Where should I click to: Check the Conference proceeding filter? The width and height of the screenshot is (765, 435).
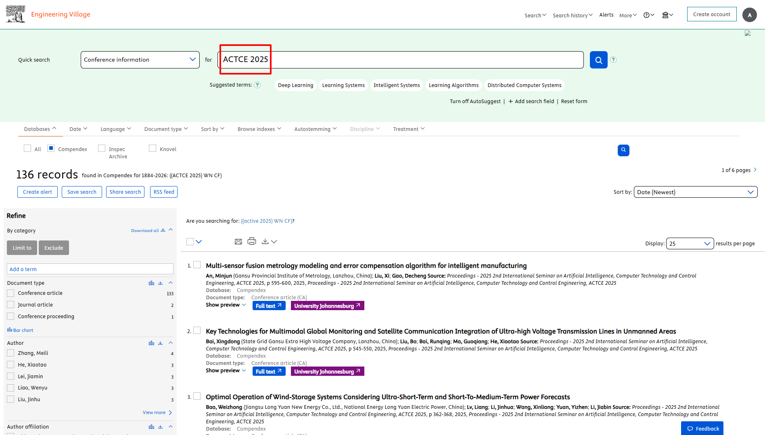(10, 317)
